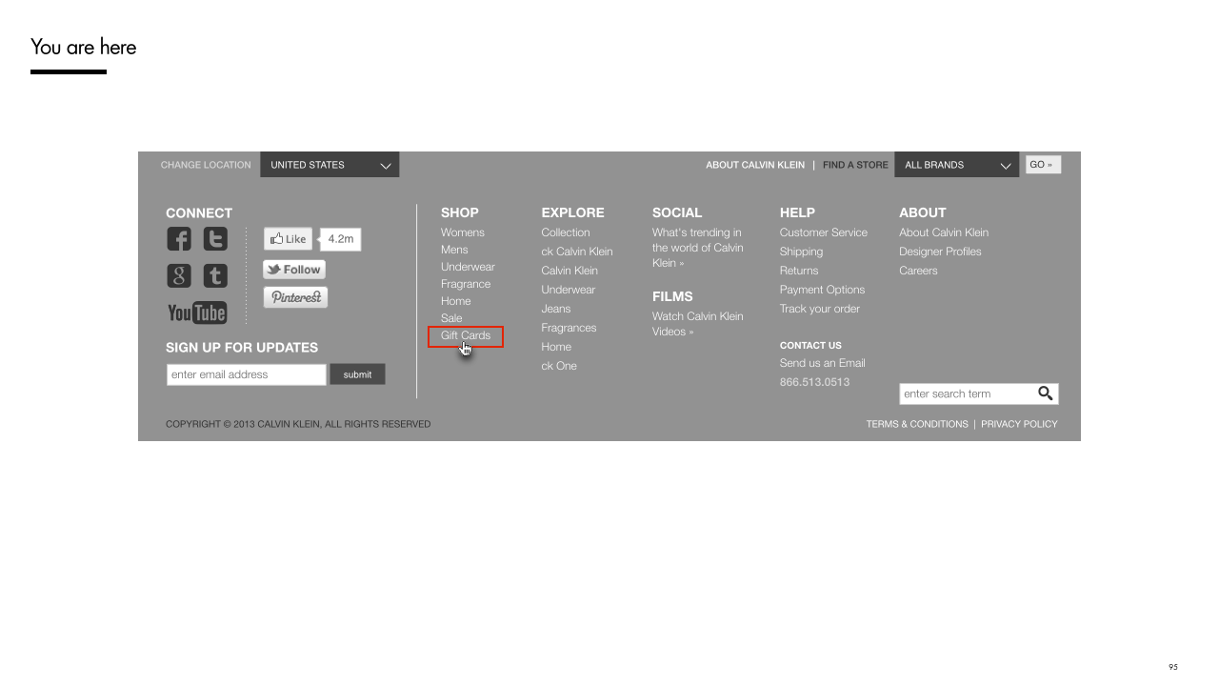Open Gift Cards link
The height and width of the screenshot is (686, 1219).
[x=466, y=335]
